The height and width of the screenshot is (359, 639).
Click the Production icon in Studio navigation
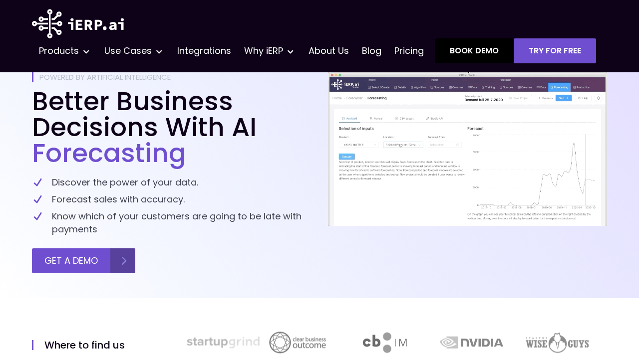(x=581, y=87)
